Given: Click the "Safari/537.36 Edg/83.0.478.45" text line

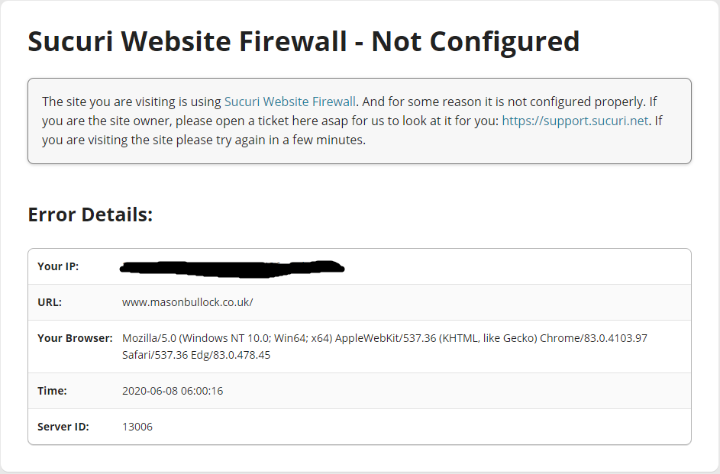Looking at the screenshot, I should click(196, 355).
